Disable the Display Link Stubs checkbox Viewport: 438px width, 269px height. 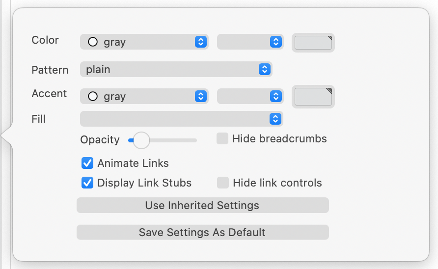[87, 183]
